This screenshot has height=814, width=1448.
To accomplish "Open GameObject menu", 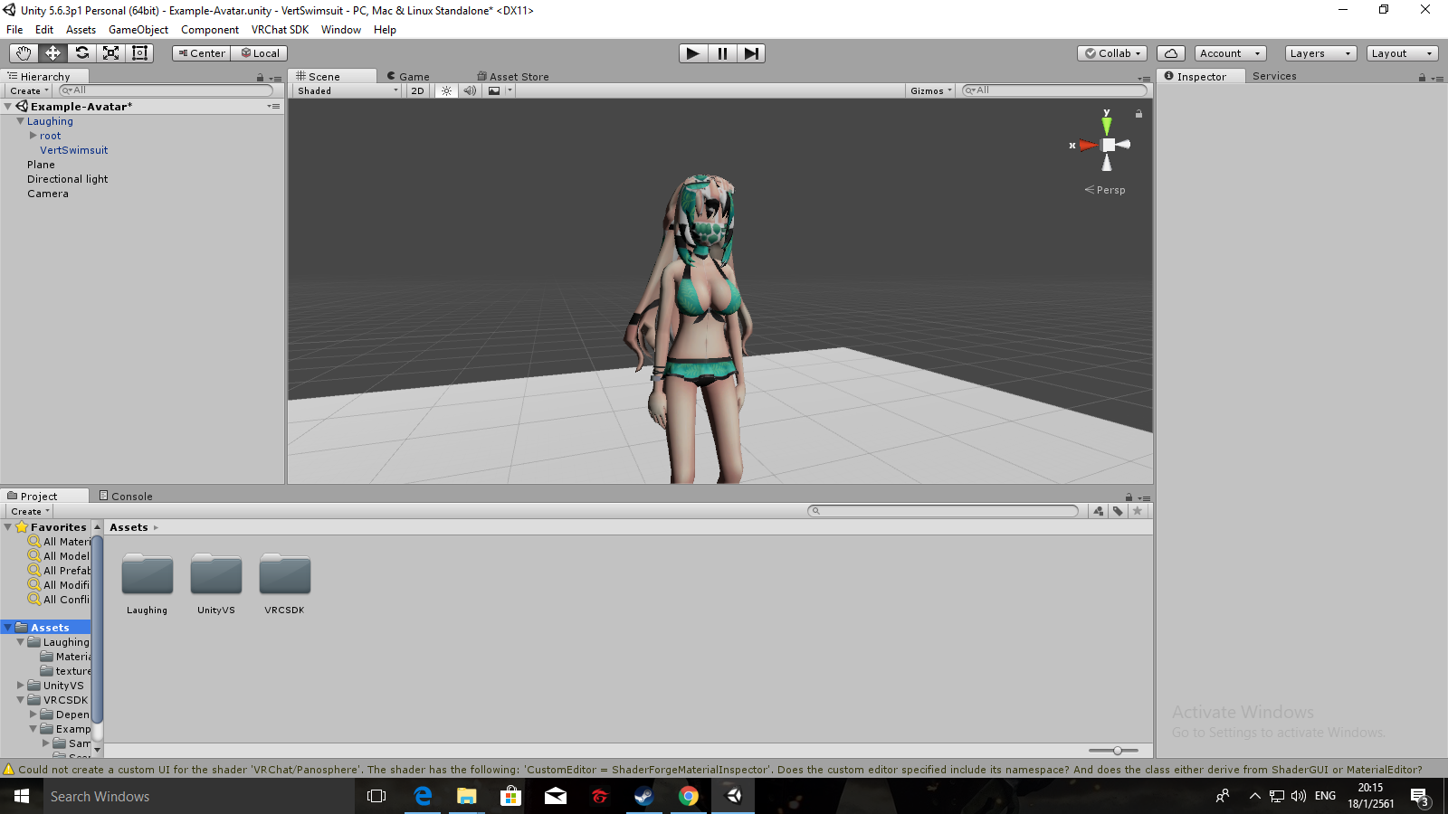I will coord(138,30).
